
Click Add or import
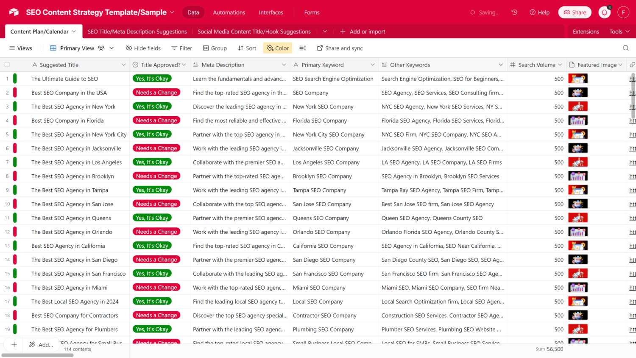coord(363,31)
